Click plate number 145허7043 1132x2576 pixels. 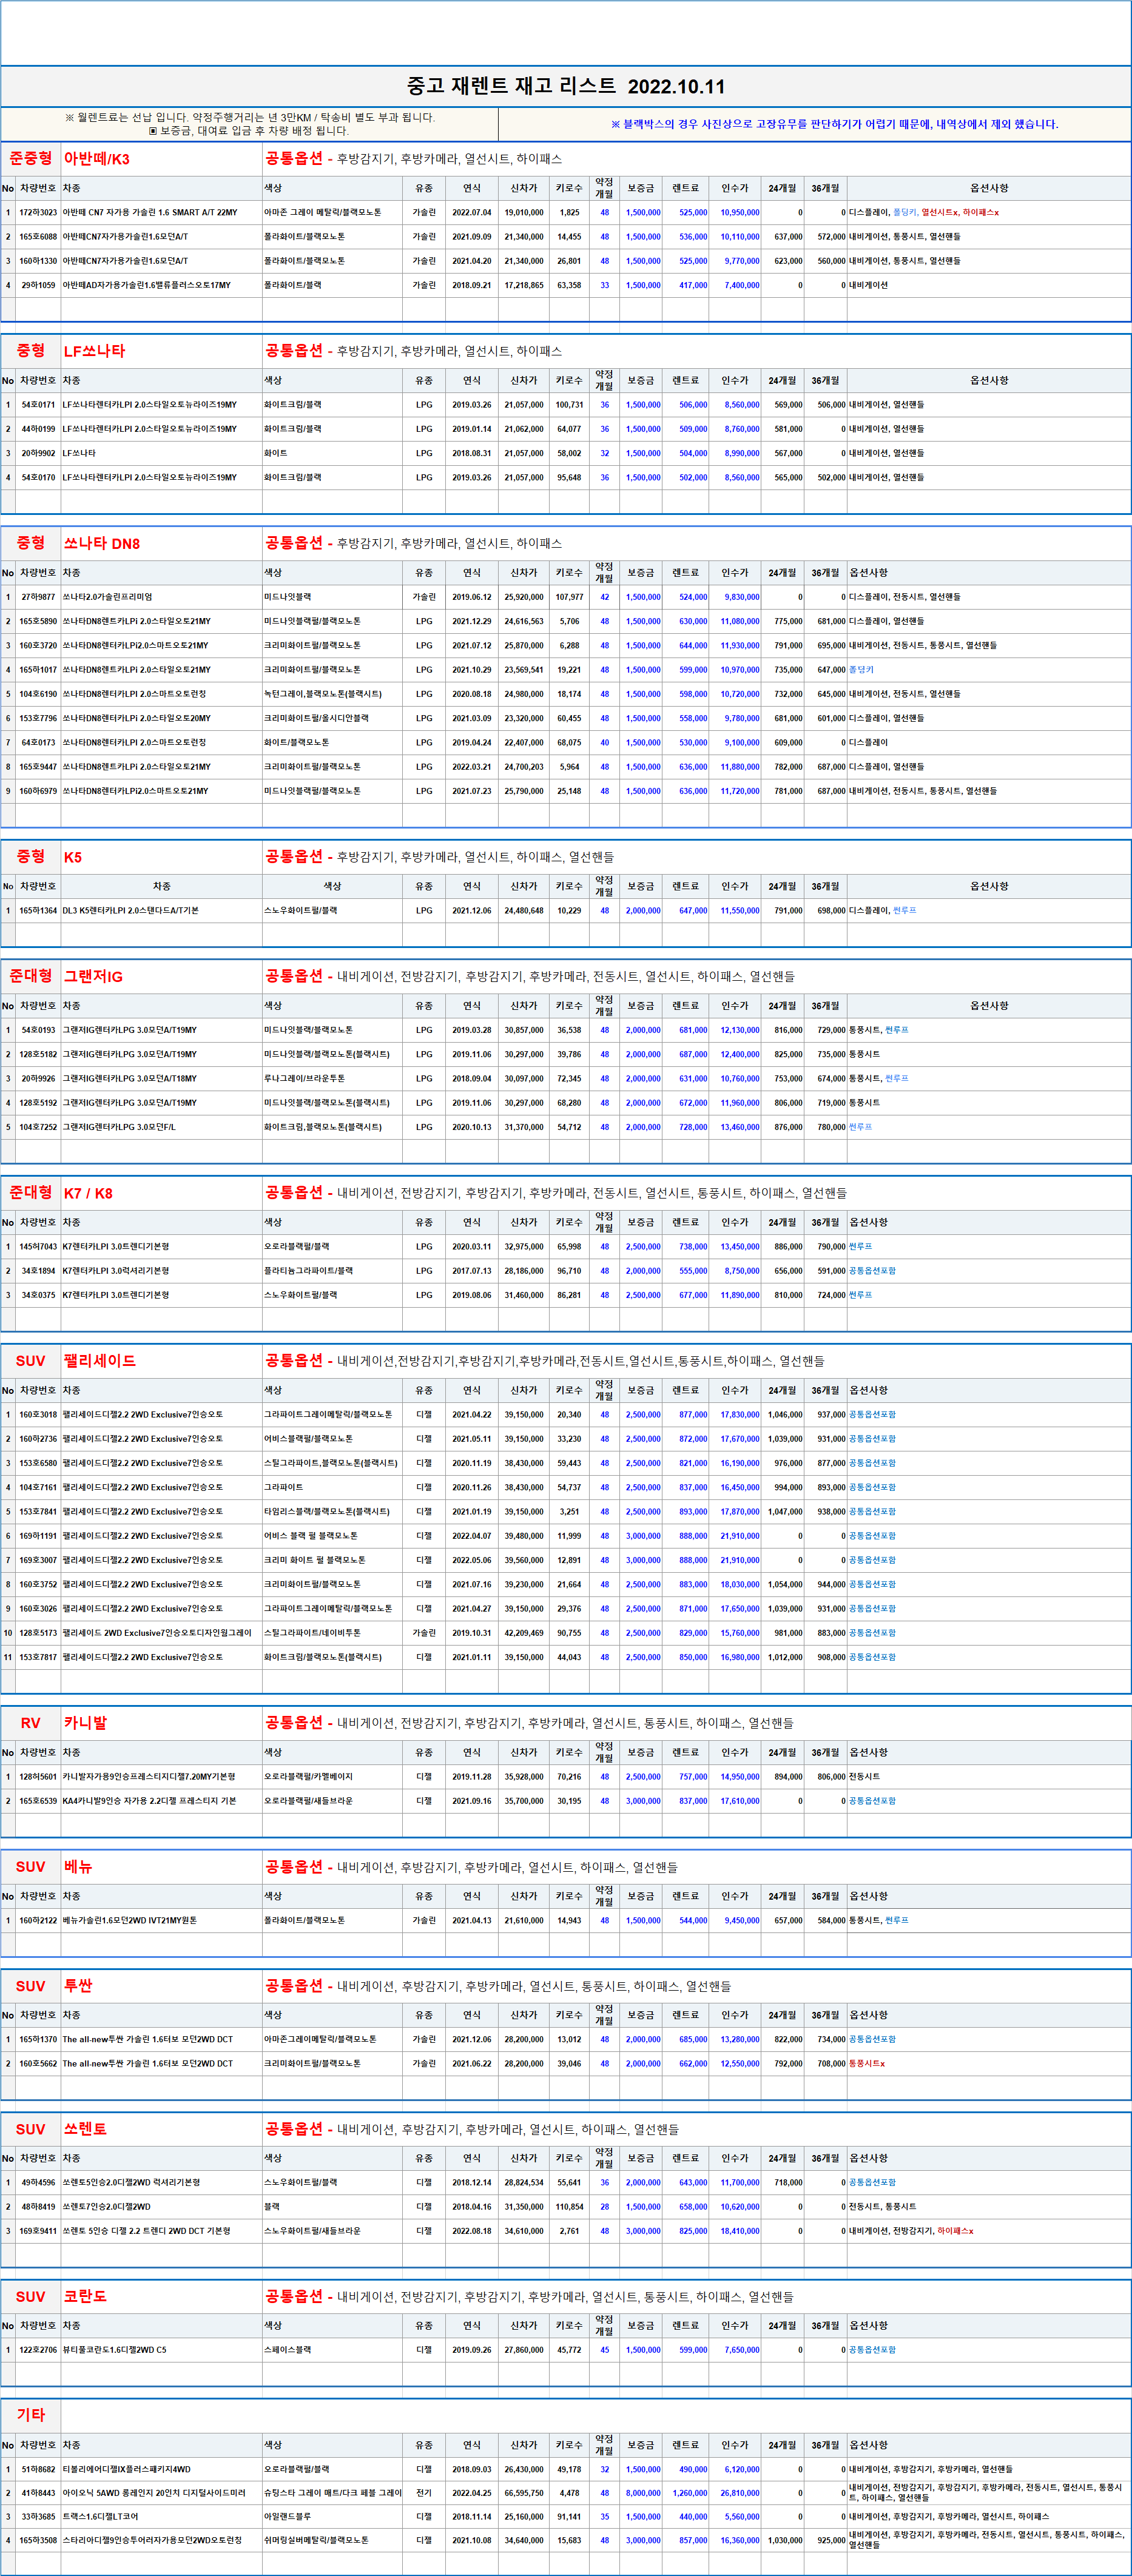[x=38, y=1247]
